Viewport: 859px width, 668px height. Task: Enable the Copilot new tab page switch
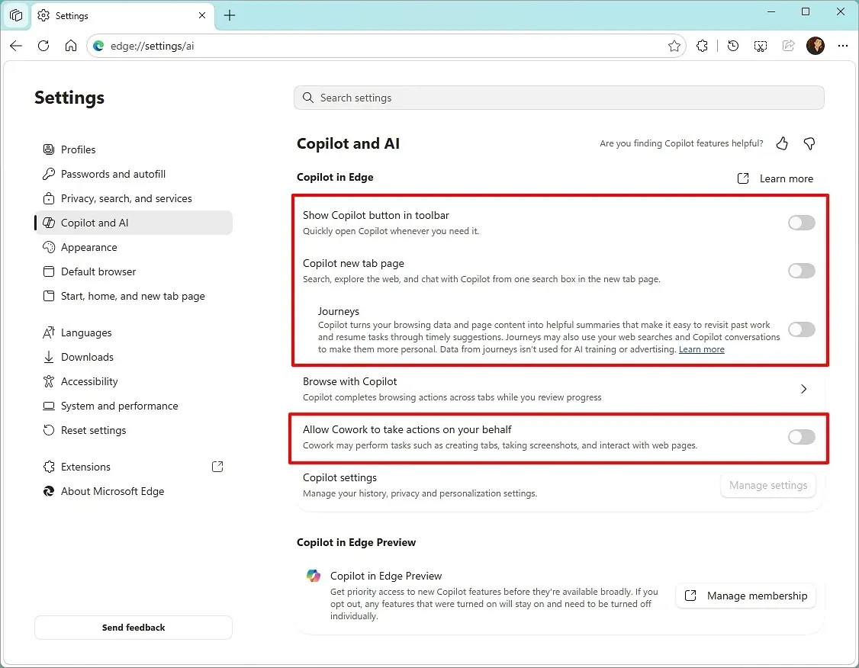click(802, 271)
